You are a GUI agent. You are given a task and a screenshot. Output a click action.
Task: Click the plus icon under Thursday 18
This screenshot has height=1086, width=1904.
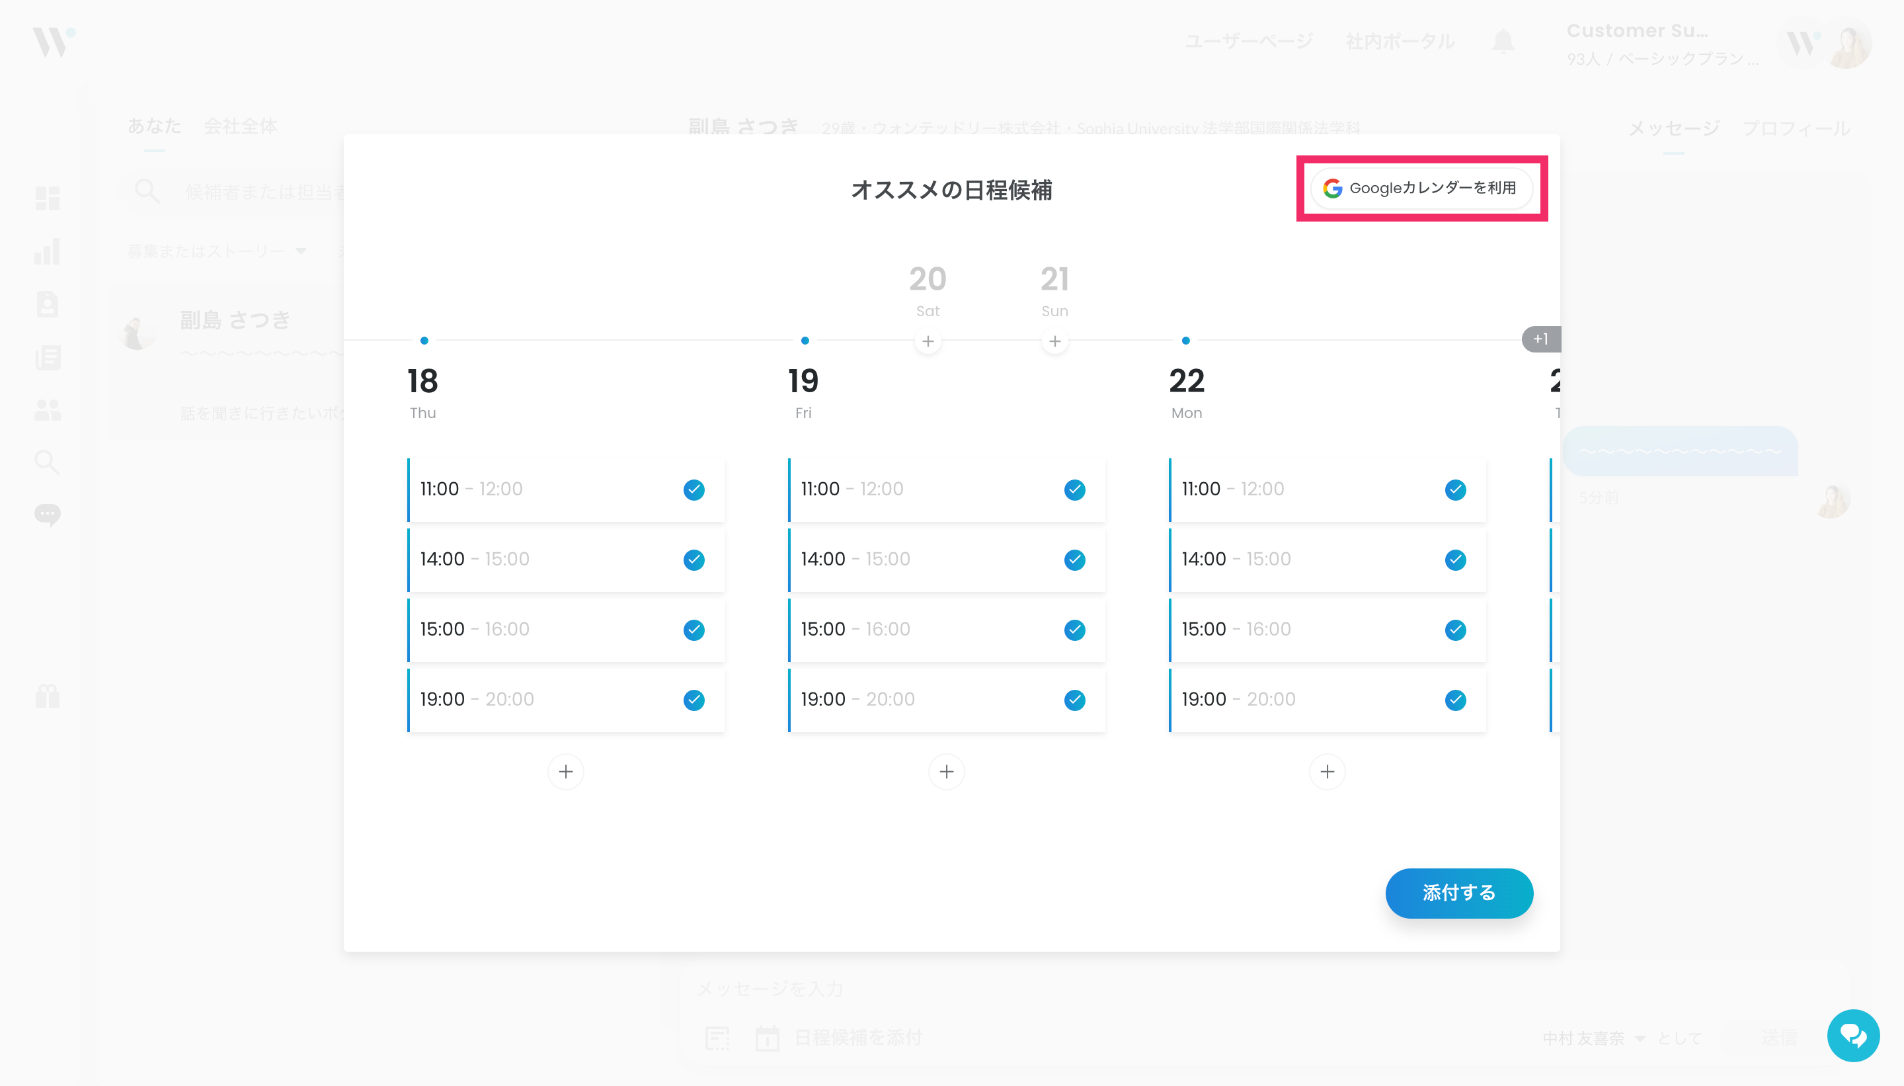coord(565,771)
